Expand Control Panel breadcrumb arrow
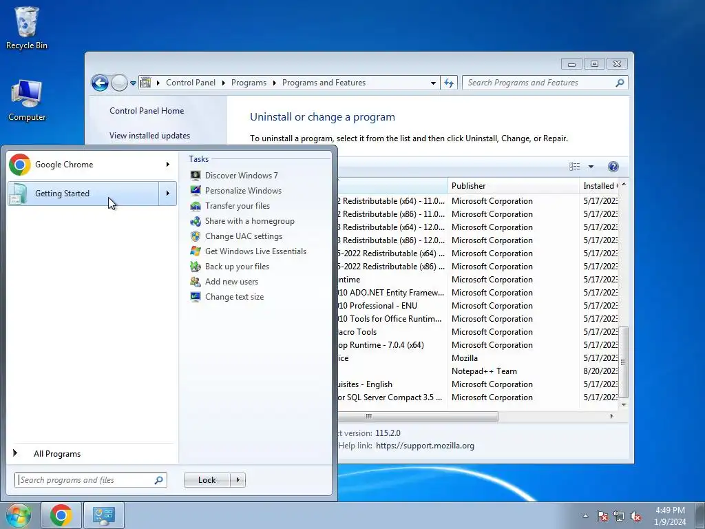Image resolution: width=705 pixels, height=529 pixels. click(224, 83)
